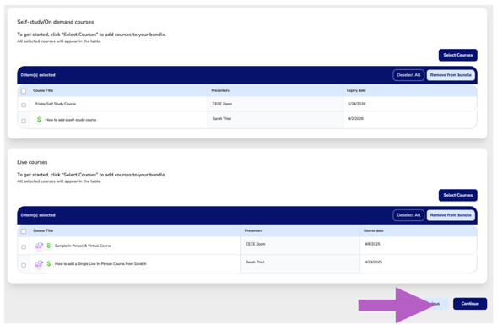Viewport: 497px width, 330px height.
Task: Click the Course Title header in the Self-study table
Action: 43,90
